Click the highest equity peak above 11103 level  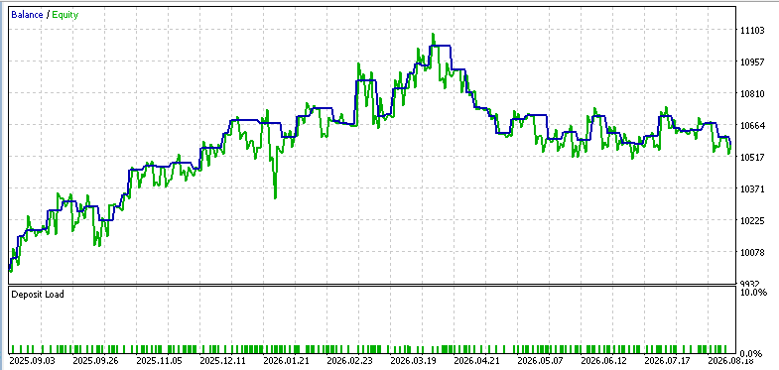(434, 35)
